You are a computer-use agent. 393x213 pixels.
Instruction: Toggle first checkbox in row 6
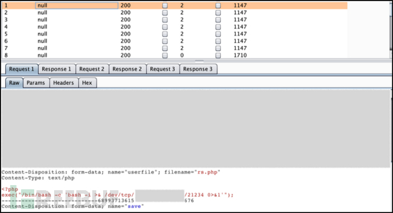click(x=165, y=41)
